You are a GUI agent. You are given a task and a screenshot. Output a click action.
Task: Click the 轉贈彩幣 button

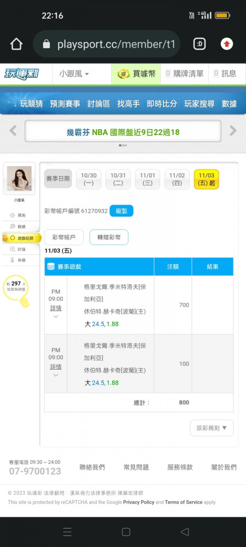tap(109, 237)
